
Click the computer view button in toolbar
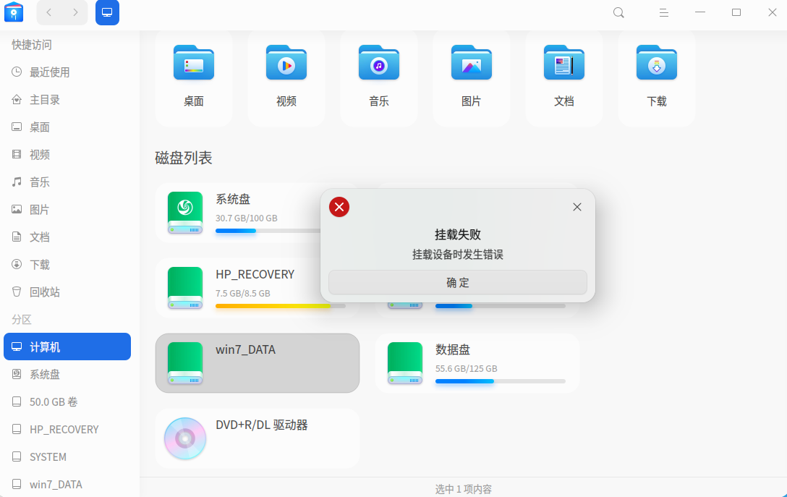point(107,12)
